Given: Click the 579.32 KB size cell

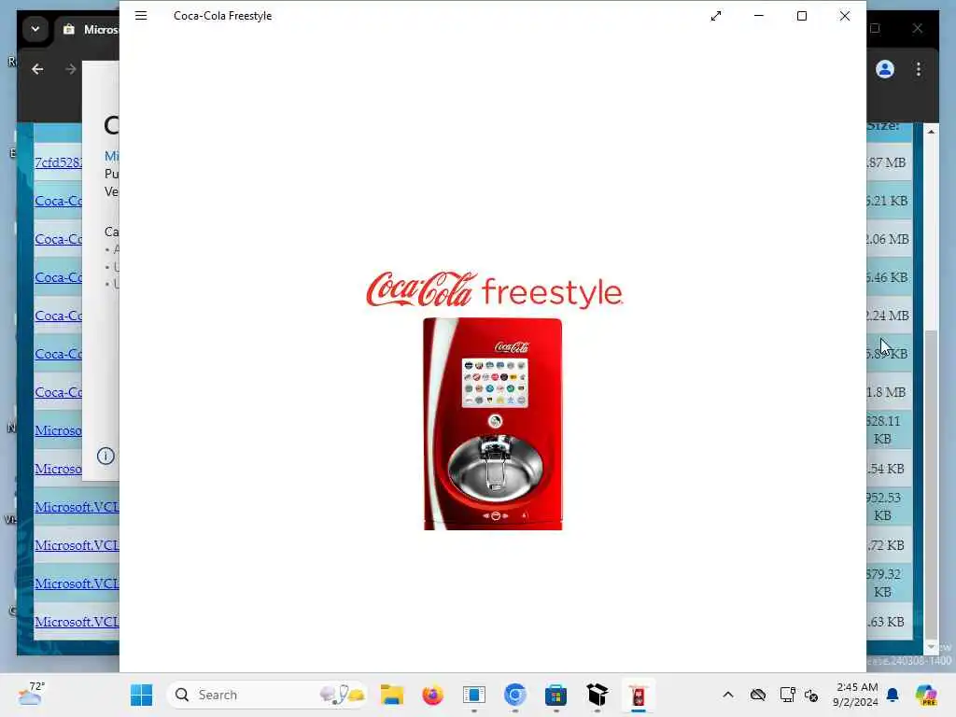Looking at the screenshot, I should click(x=889, y=583).
